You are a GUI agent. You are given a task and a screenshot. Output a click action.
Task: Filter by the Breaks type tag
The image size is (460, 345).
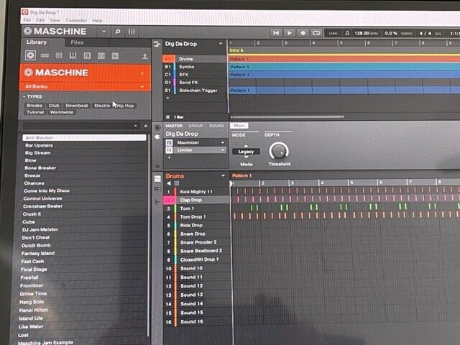[34, 106]
